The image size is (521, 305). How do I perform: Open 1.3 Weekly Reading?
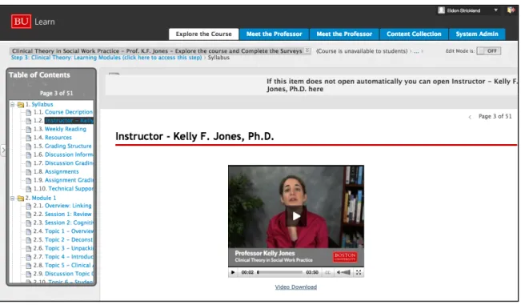point(66,129)
